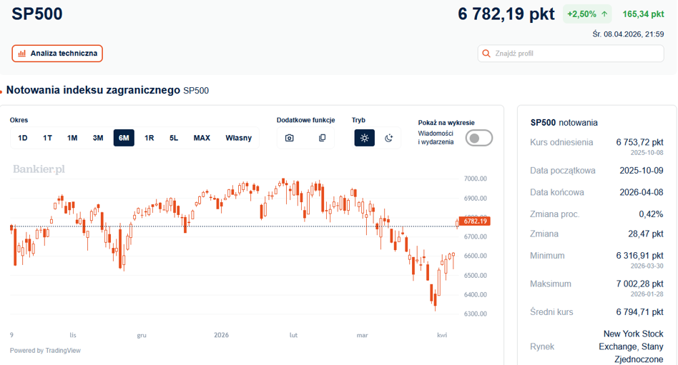Click the Znajdź profil search field
Screen dimensions: 678x365
click(x=571, y=54)
